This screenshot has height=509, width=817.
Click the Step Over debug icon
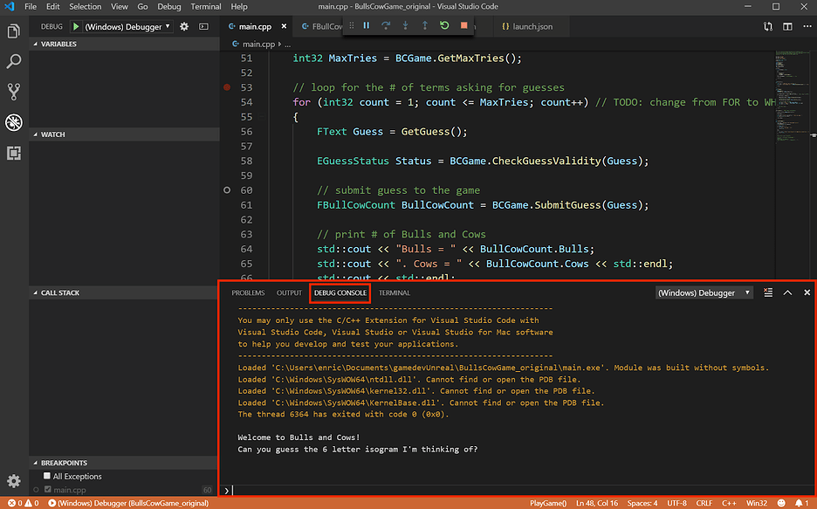click(x=387, y=26)
